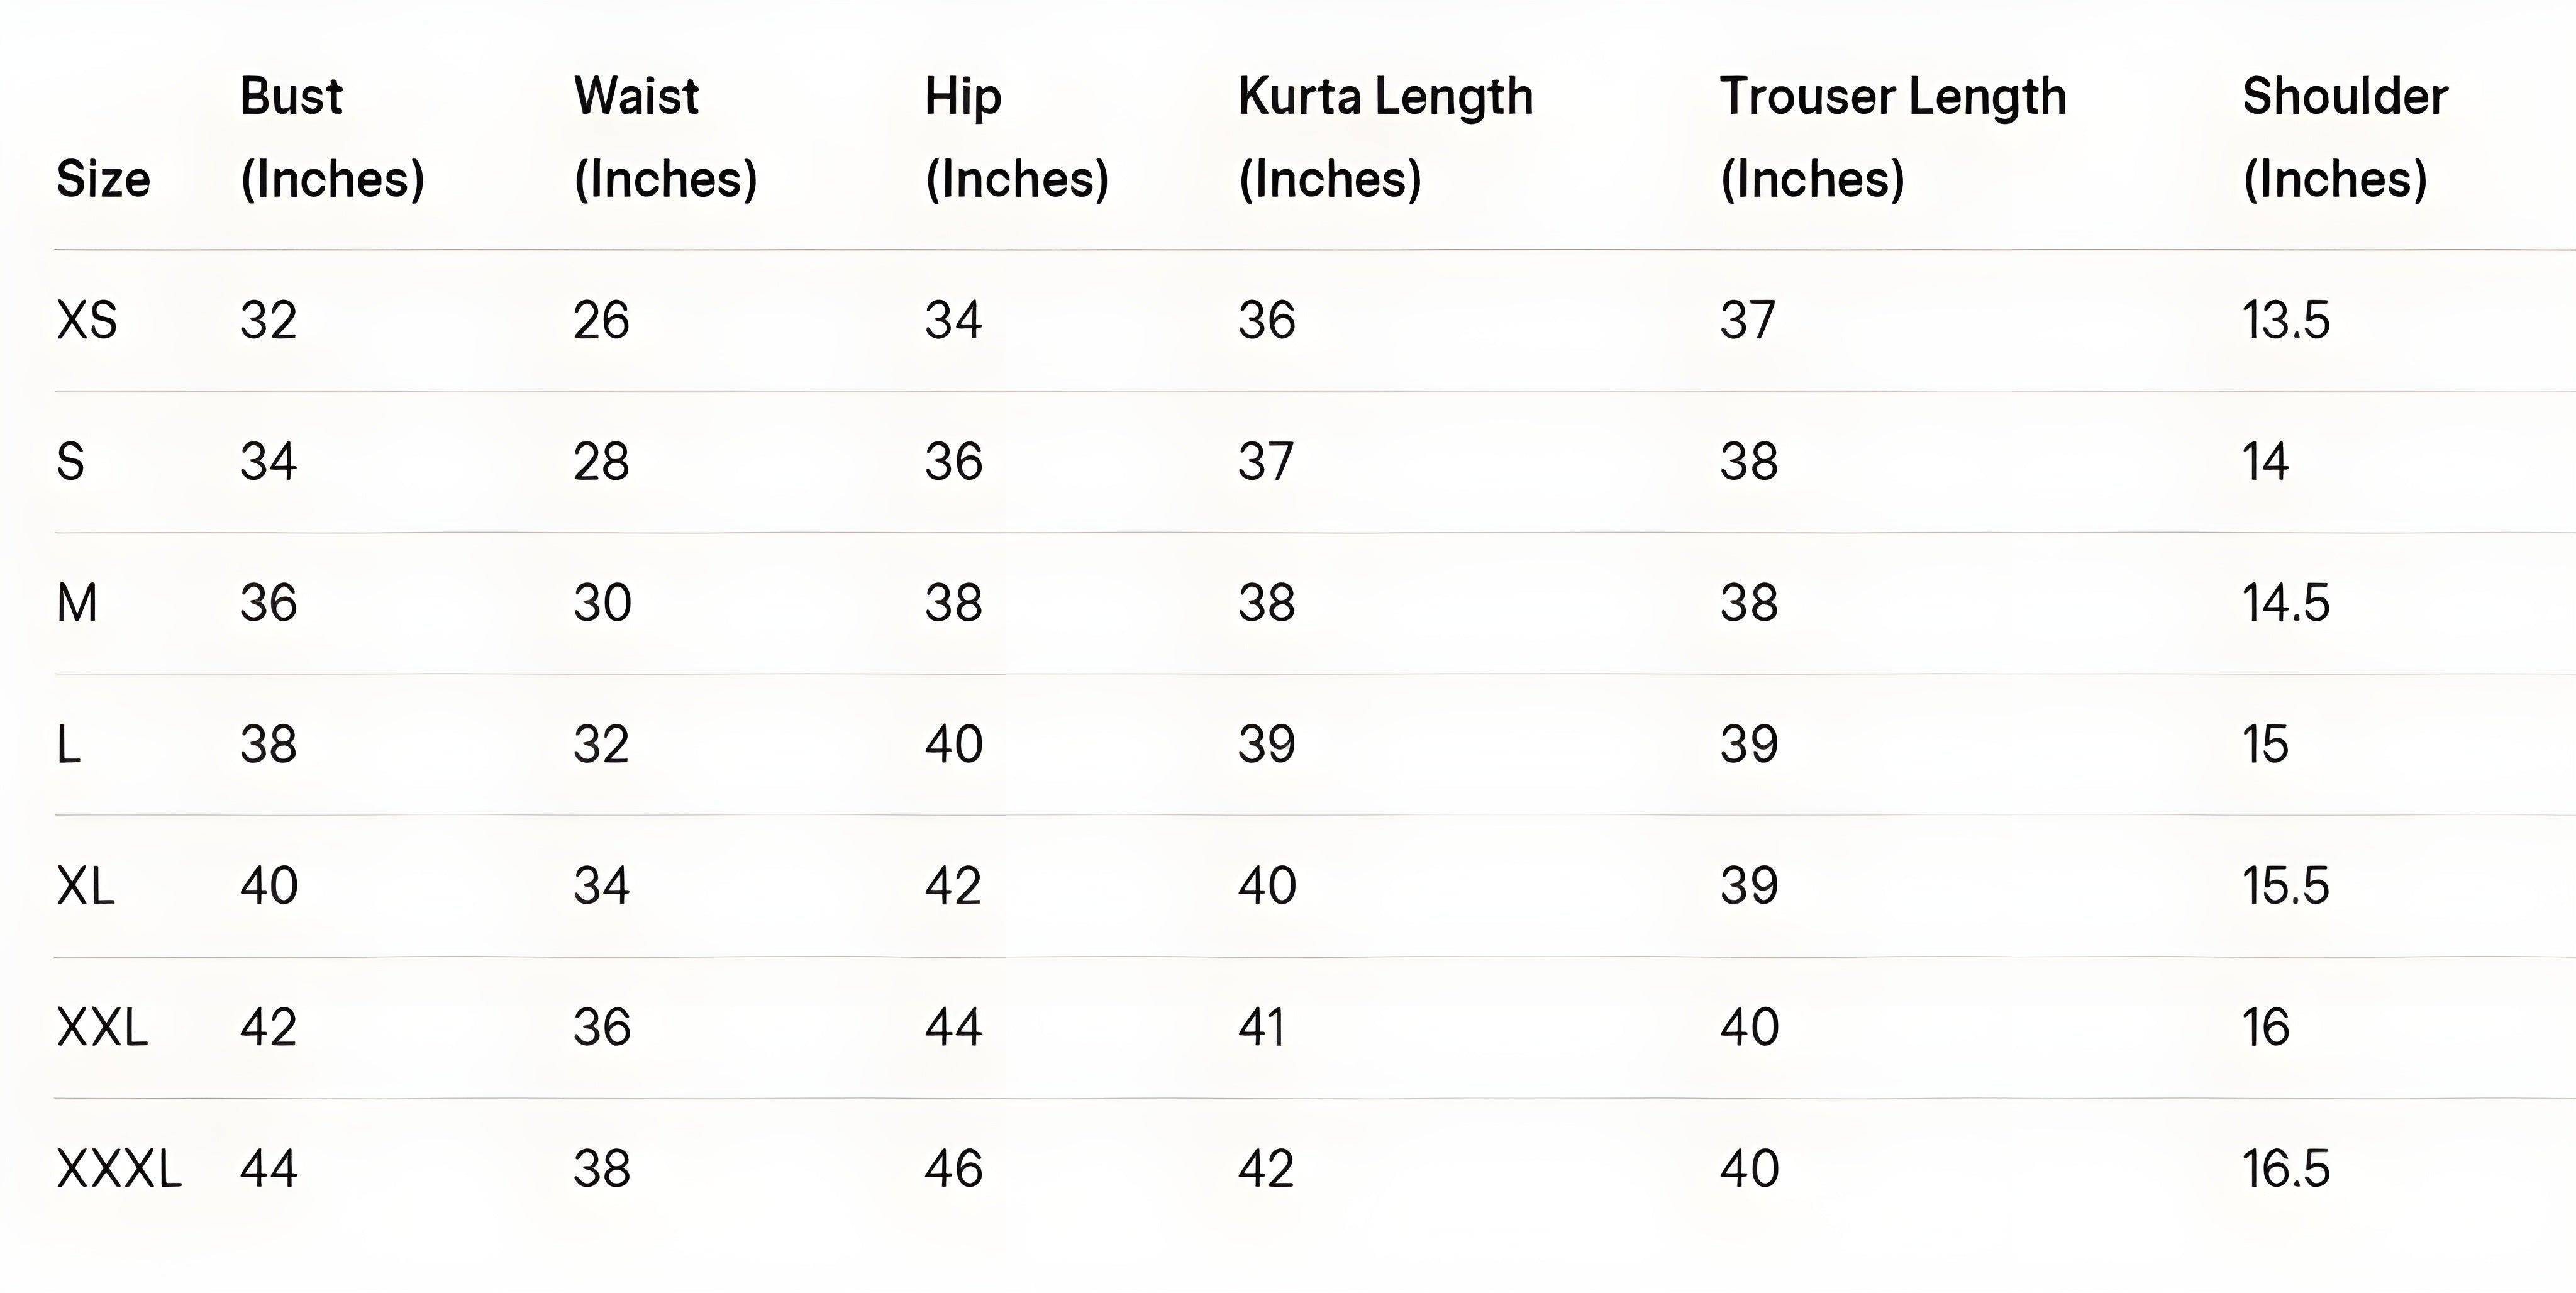Click the L size row label
Viewport: 2576px width, 1293px height.
(x=68, y=745)
